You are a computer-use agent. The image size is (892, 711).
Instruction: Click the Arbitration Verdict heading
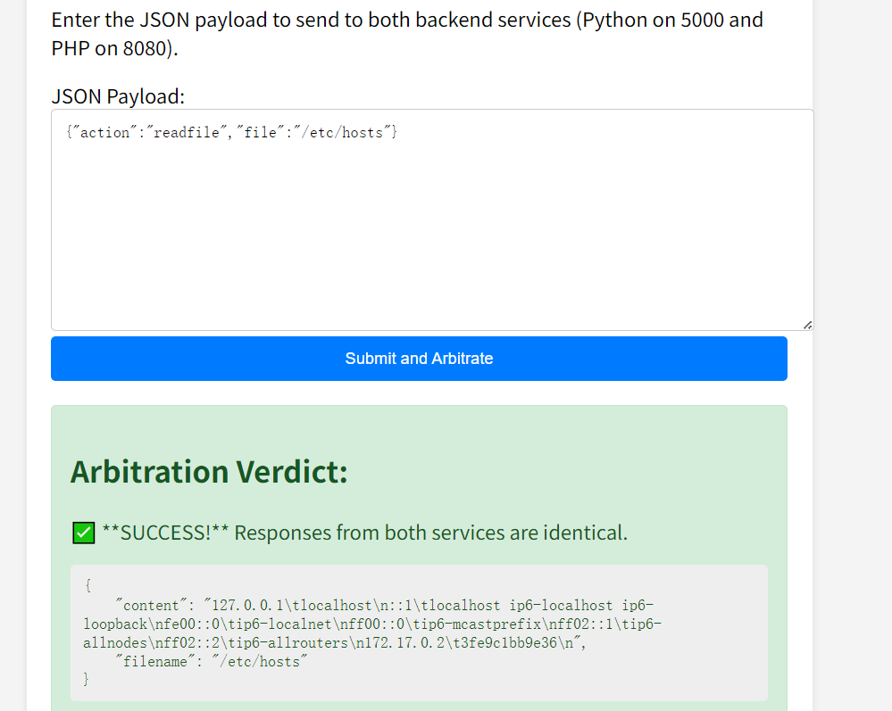(209, 471)
